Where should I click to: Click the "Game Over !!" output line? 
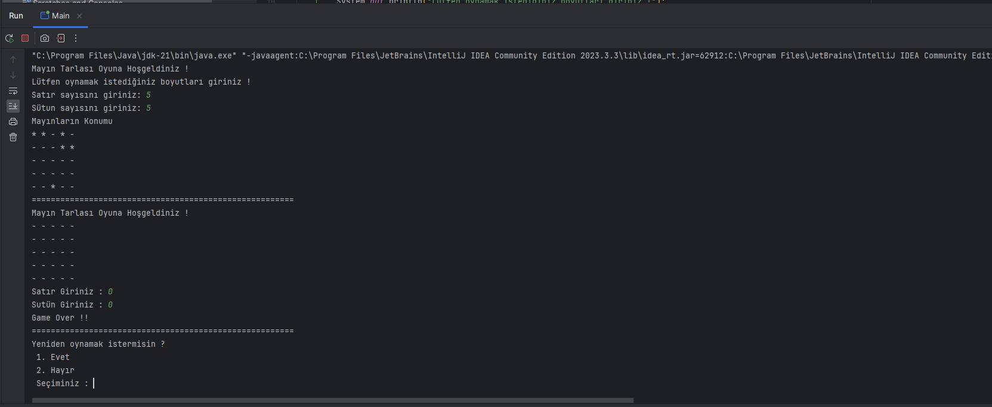(x=60, y=318)
